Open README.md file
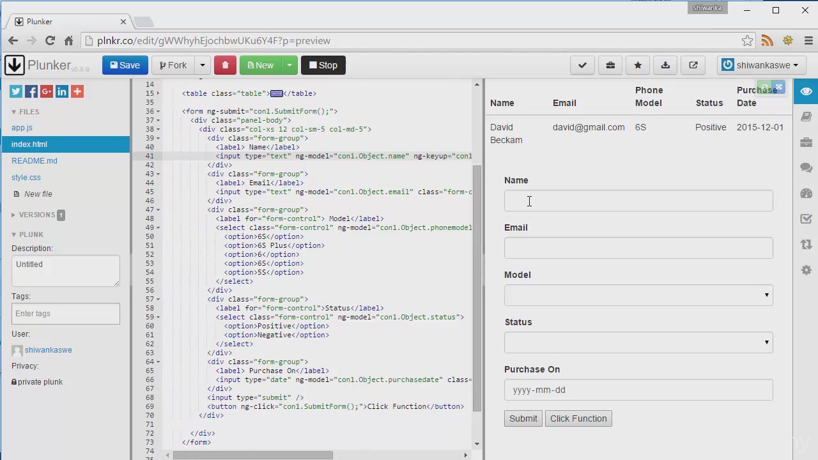Image resolution: width=818 pixels, height=460 pixels. click(x=35, y=161)
